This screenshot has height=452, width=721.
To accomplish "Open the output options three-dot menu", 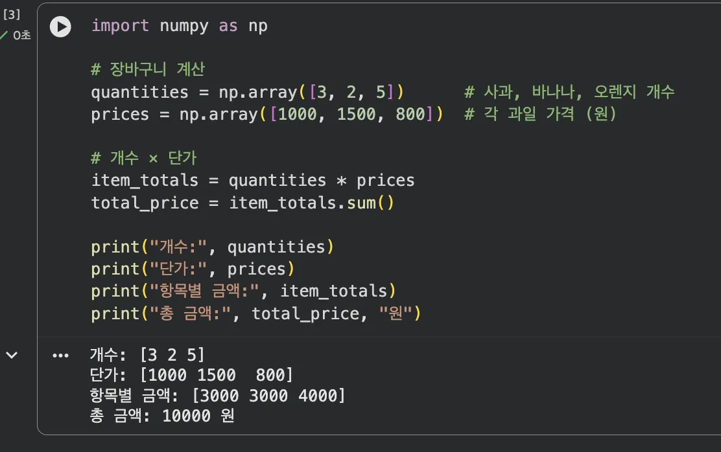I will [x=60, y=356].
